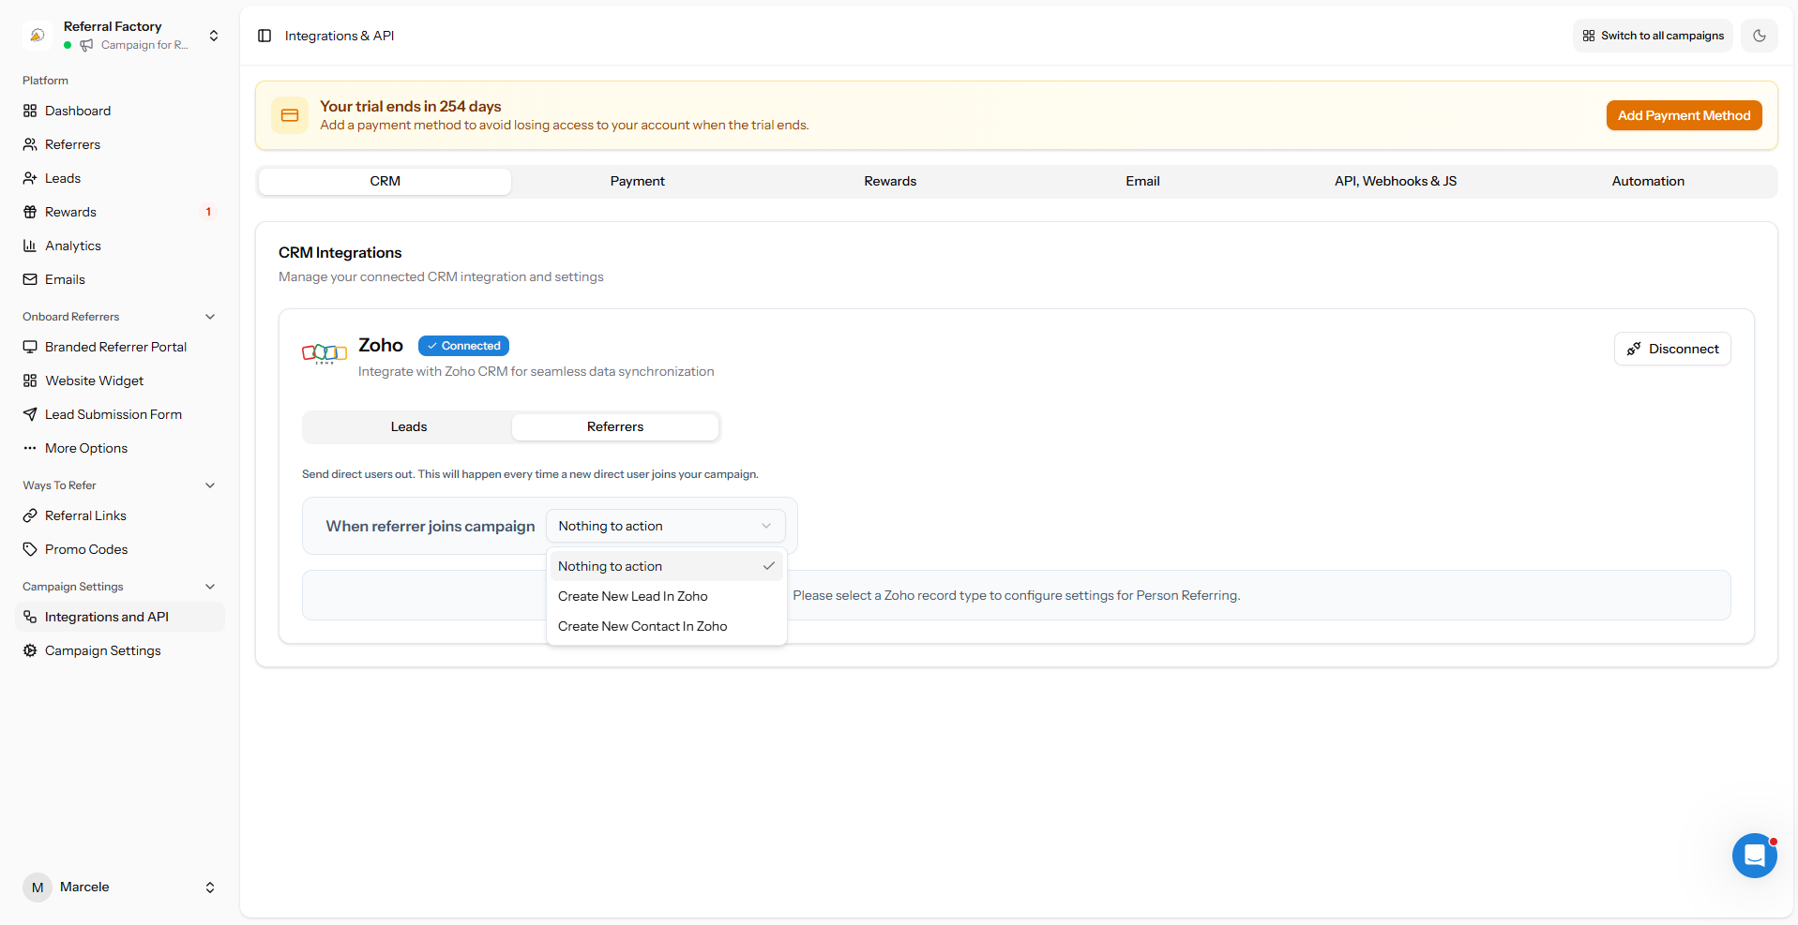The height and width of the screenshot is (925, 1798).
Task: Open the API, Webhooks & JS tab
Action: click(x=1396, y=181)
